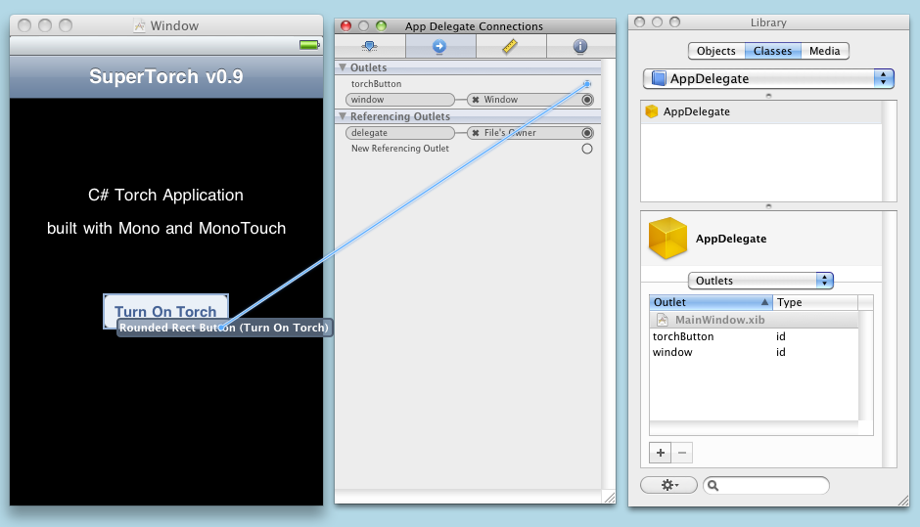
Task: Collapse the Referencing Outlets section triangle
Action: click(x=343, y=116)
